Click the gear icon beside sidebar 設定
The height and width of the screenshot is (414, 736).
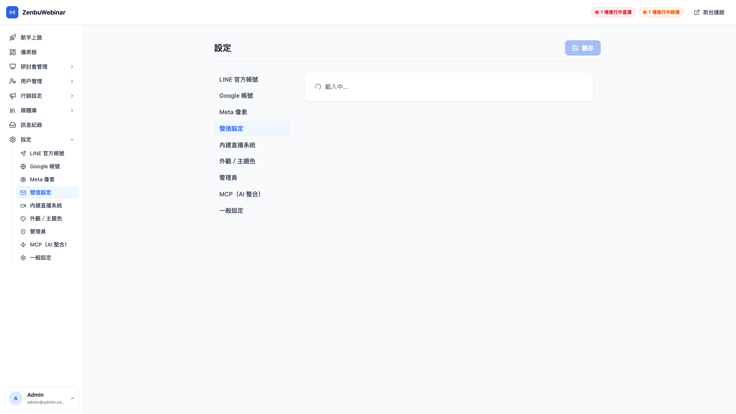(x=13, y=140)
